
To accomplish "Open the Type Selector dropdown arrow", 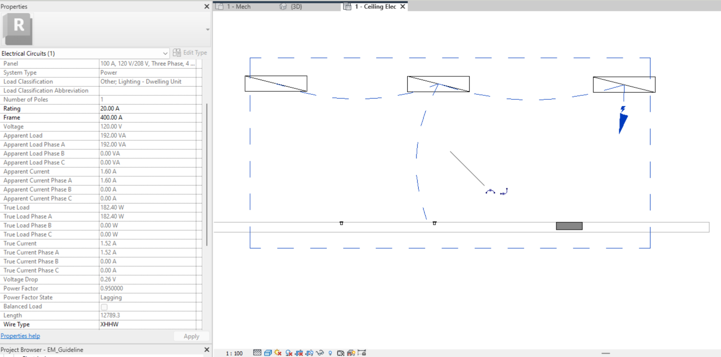I will [x=208, y=29].
